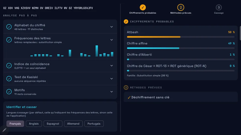Click the numbered 2 badge next to MÉTHODES PRÉVUES heading

point(126,87)
